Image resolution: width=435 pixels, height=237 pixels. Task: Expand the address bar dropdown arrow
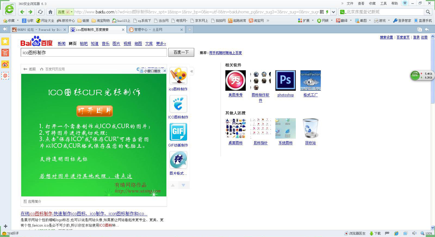[334, 12]
